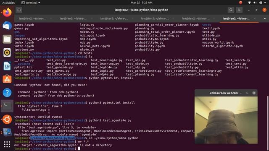Screen dimensions: 269x151
Task: Click 'making_simple_decision4e.py' file name
Action: 104,29
